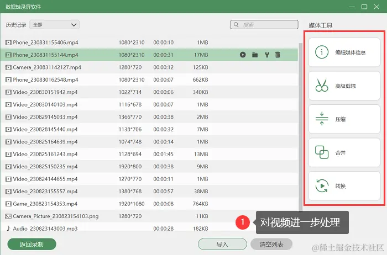Image resolution: width=387 pixels, height=255 pixels.
Task: Click the 导入 import button
Action: [222, 245]
